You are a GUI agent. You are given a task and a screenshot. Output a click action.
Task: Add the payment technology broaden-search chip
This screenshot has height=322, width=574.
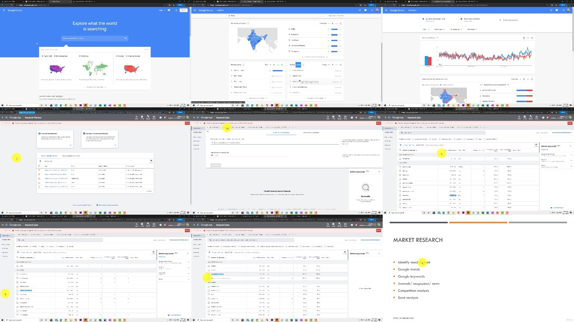[x=420, y=139]
